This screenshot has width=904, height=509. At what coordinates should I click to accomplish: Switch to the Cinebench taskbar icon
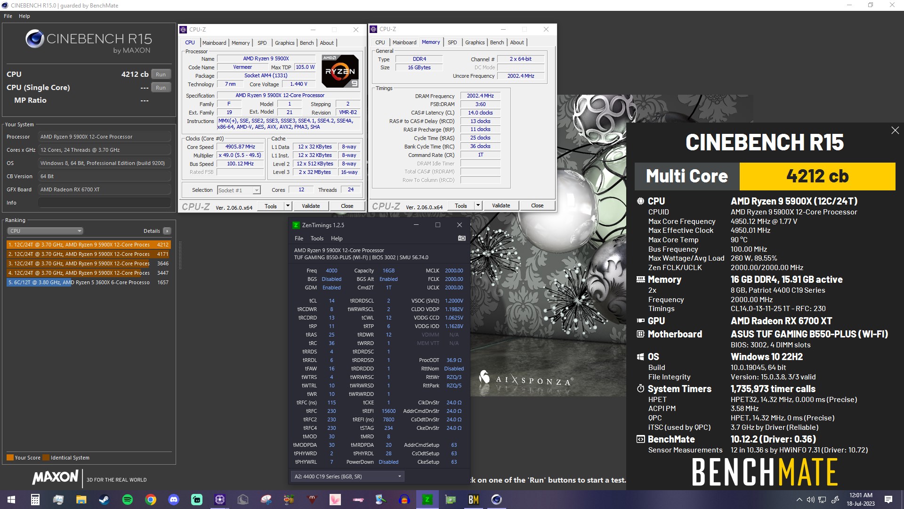point(497,500)
